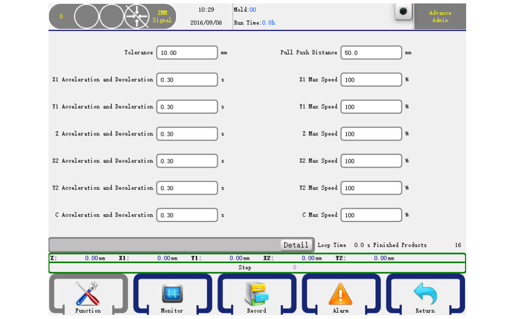Click X1 Acceleration and Deceleration field
Viewport: 515px width, 319px height.
[x=187, y=80]
